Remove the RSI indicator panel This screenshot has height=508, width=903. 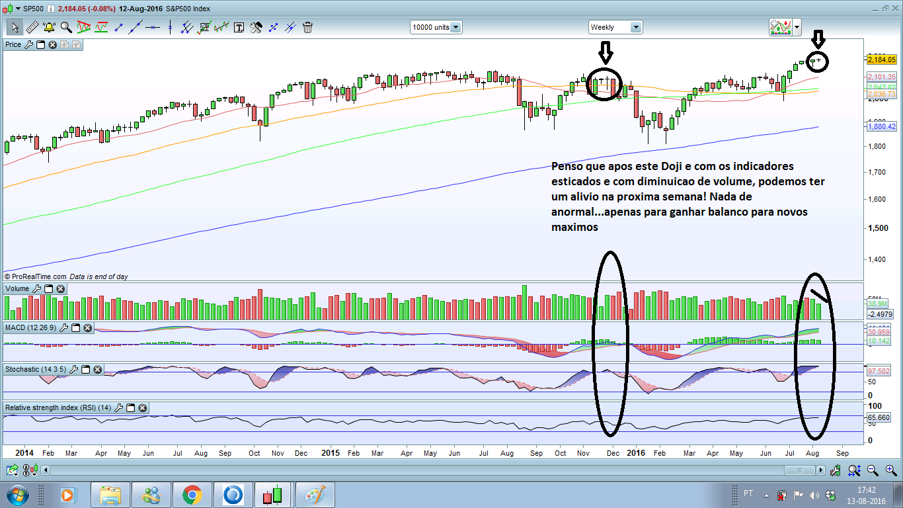(x=142, y=408)
